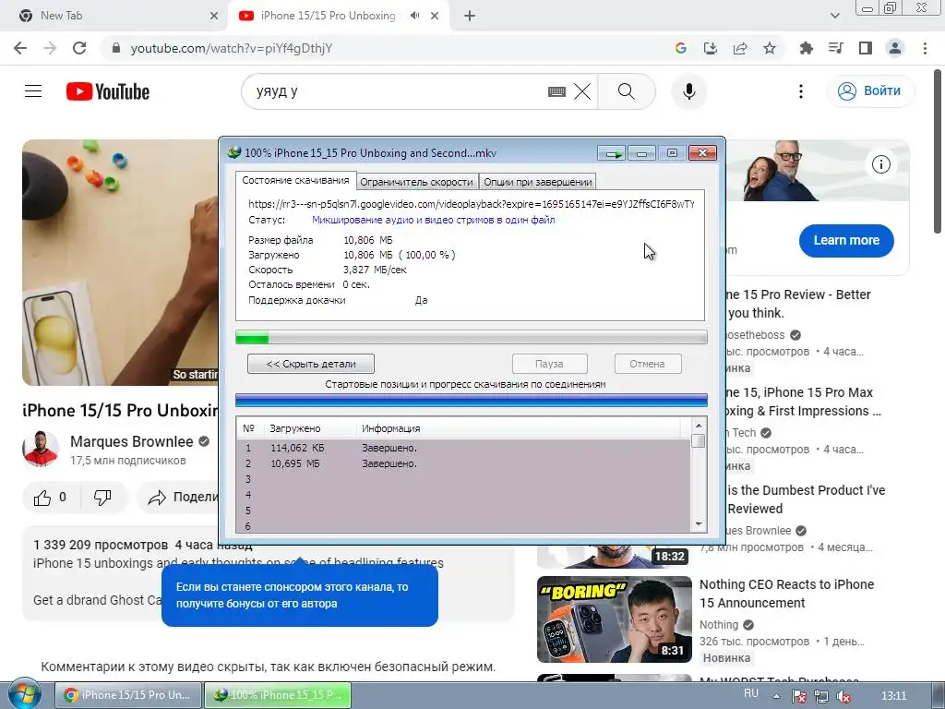Switch to the Состояние скачивания tab
The image size is (945, 709).
(295, 180)
